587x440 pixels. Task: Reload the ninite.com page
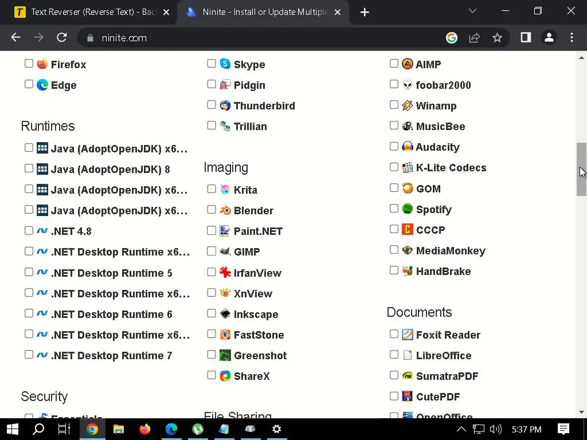[x=62, y=37]
